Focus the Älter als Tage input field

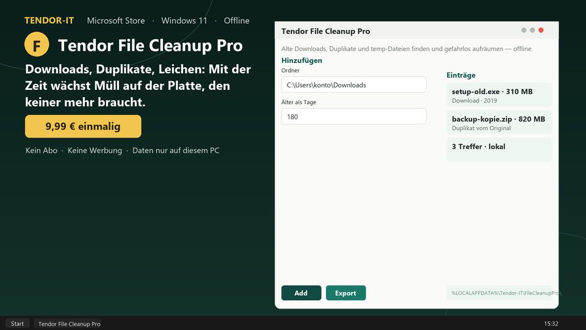(x=354, y=117)
